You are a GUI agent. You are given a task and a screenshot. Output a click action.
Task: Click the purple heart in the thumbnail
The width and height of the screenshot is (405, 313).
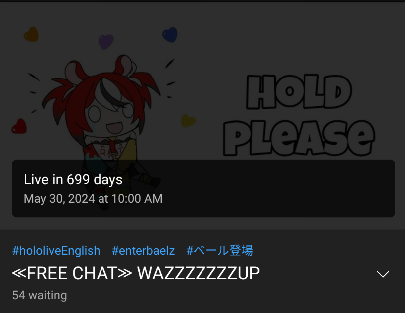pyautogui.click(x=106, y=42)
